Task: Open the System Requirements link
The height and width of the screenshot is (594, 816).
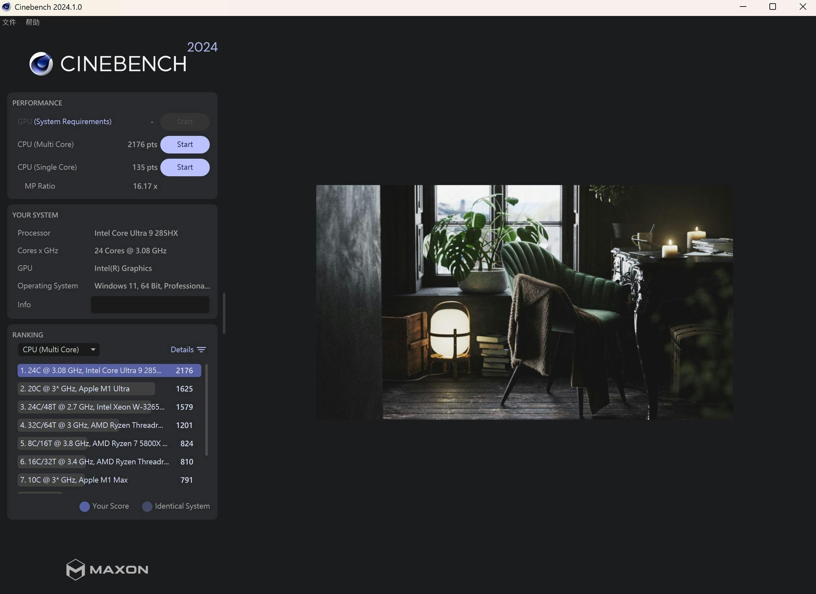Action: click(x=73, y=122)
